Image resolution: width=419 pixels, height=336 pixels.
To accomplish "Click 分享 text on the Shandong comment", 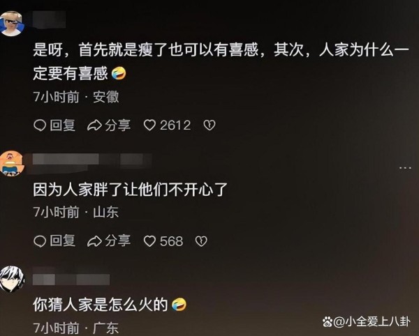I will 117,240.
